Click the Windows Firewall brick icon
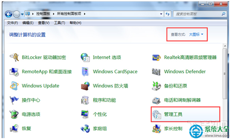This screenshot has height=139, width=230. (x=85, y=86)
